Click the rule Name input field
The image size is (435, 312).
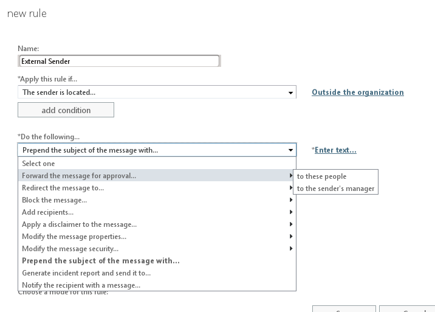pos(119,61)
